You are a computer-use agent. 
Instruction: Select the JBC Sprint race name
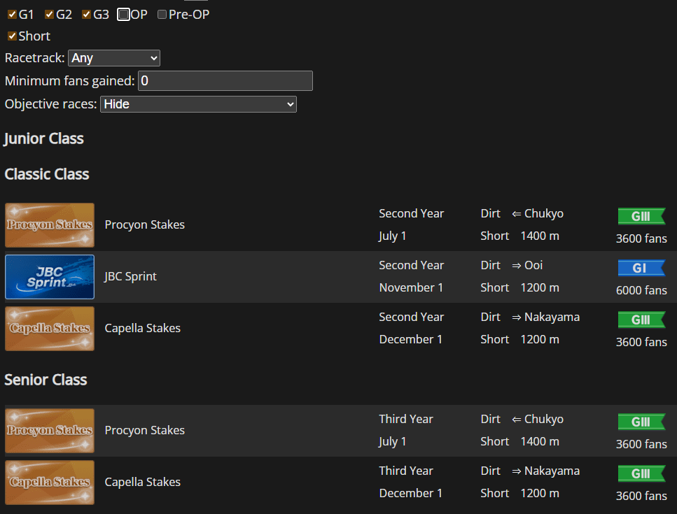pyautogui.click(x=130, y=277)
